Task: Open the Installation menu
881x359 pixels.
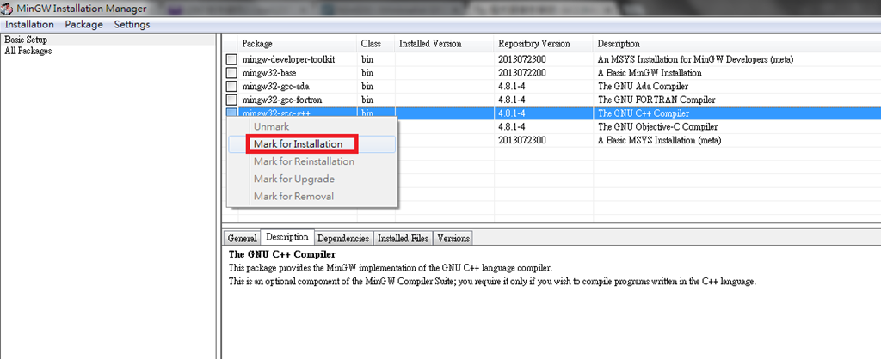Action: coord(30,25)
